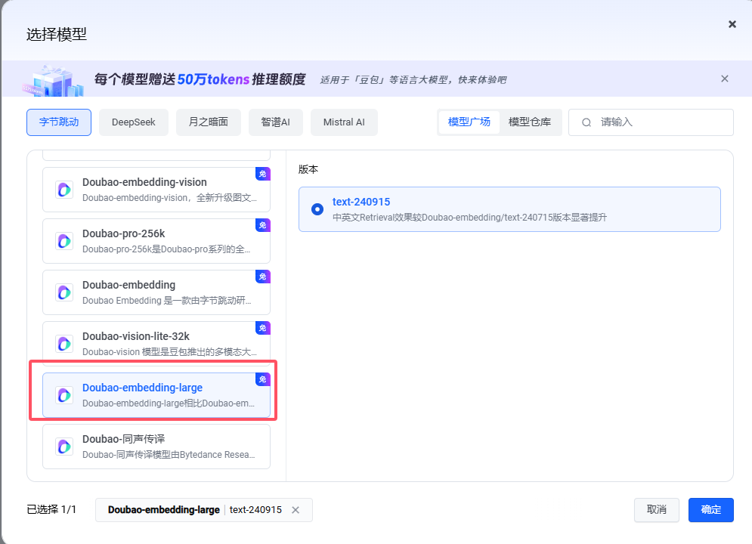Screen dimensions: 752x544
Task: Select the 智谱AI provider tab
Action: click(275, 122)
